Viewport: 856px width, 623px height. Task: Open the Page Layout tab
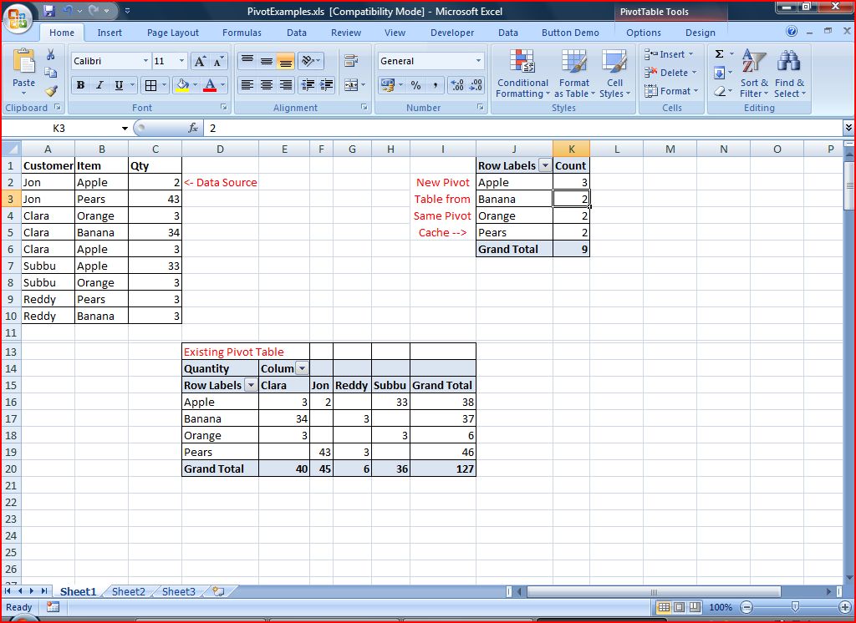tap(172, 33)
